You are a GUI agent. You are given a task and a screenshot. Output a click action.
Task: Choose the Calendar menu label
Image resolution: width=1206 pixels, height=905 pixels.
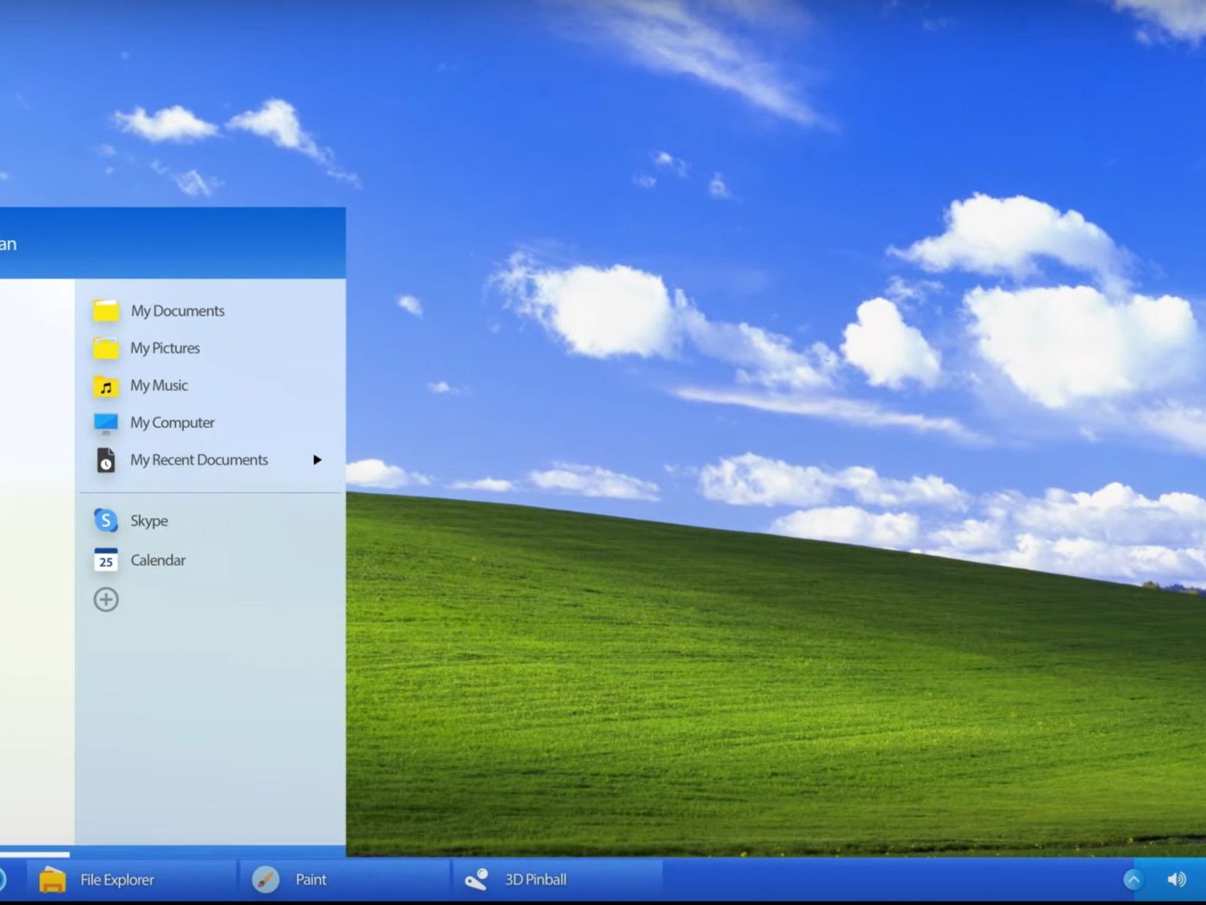pos(158,560)
